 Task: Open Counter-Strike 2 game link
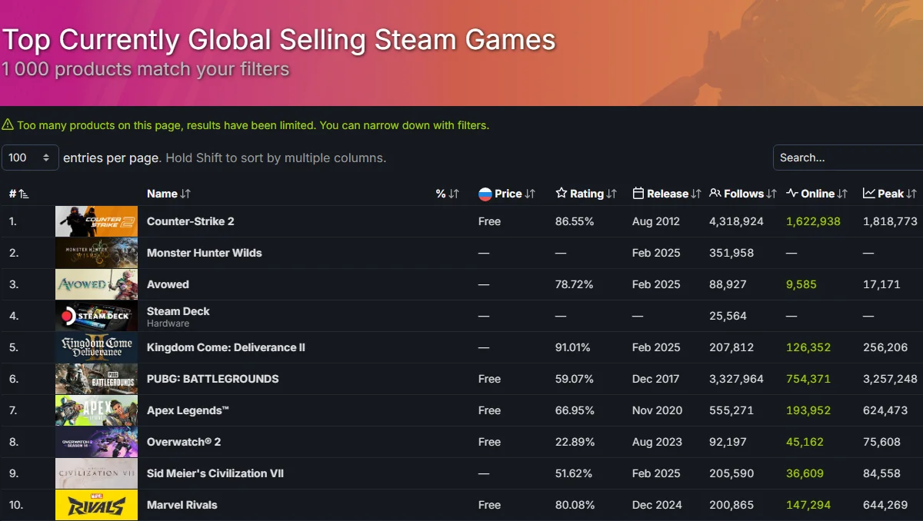point(190,221)
